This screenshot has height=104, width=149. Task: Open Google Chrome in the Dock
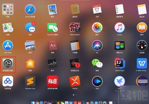click(37, 103)
